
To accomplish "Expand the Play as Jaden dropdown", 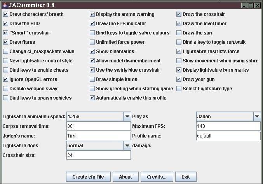I will [x=257, y=117].
